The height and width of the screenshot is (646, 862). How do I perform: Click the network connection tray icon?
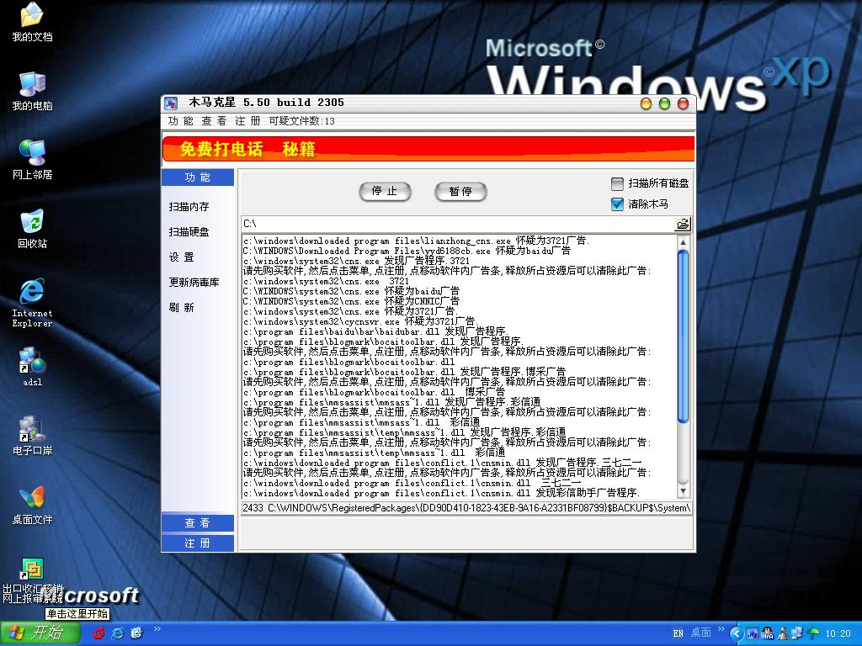[x=796, y=633]
